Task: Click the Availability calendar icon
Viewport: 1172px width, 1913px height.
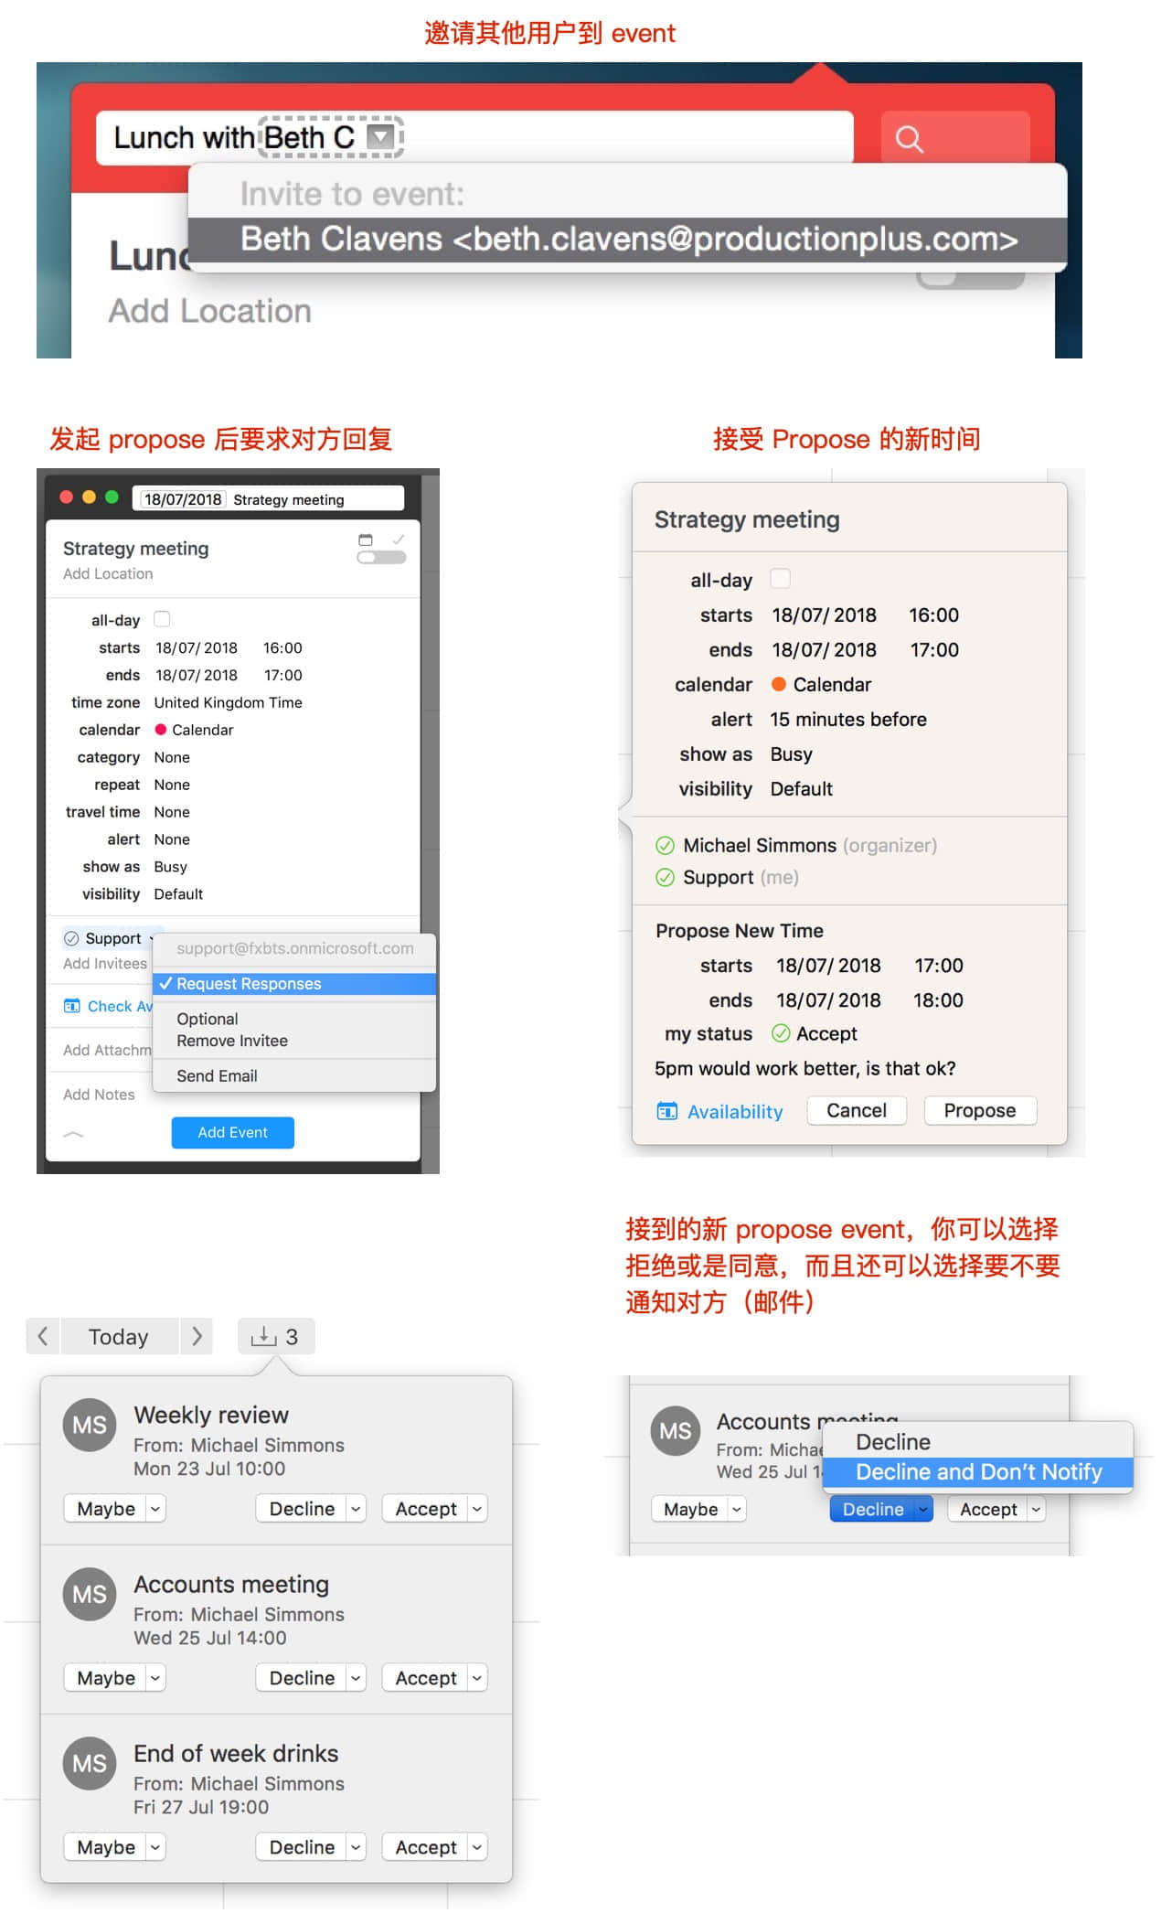Action: [667, 1111]
